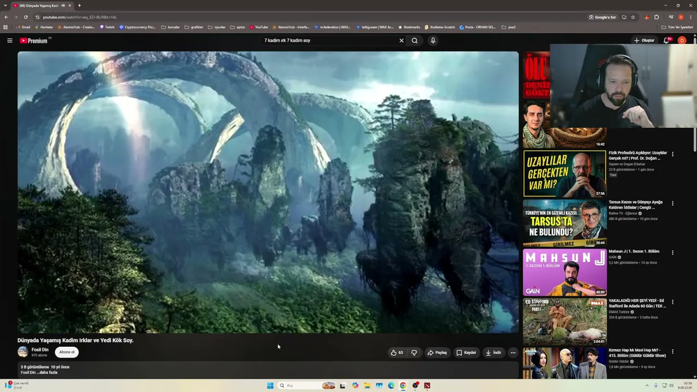The image size is (697, 392).
Task: Open the Haritalar bookmark
Action: click(44, 27)
